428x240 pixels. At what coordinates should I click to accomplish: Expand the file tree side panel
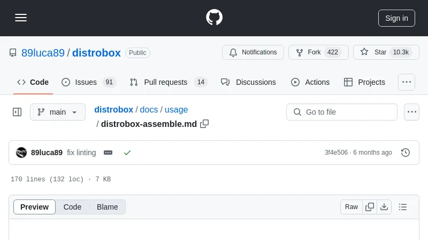tap(17, 112)
